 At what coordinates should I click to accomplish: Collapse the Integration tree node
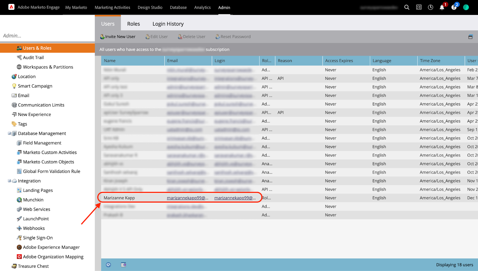9,181
